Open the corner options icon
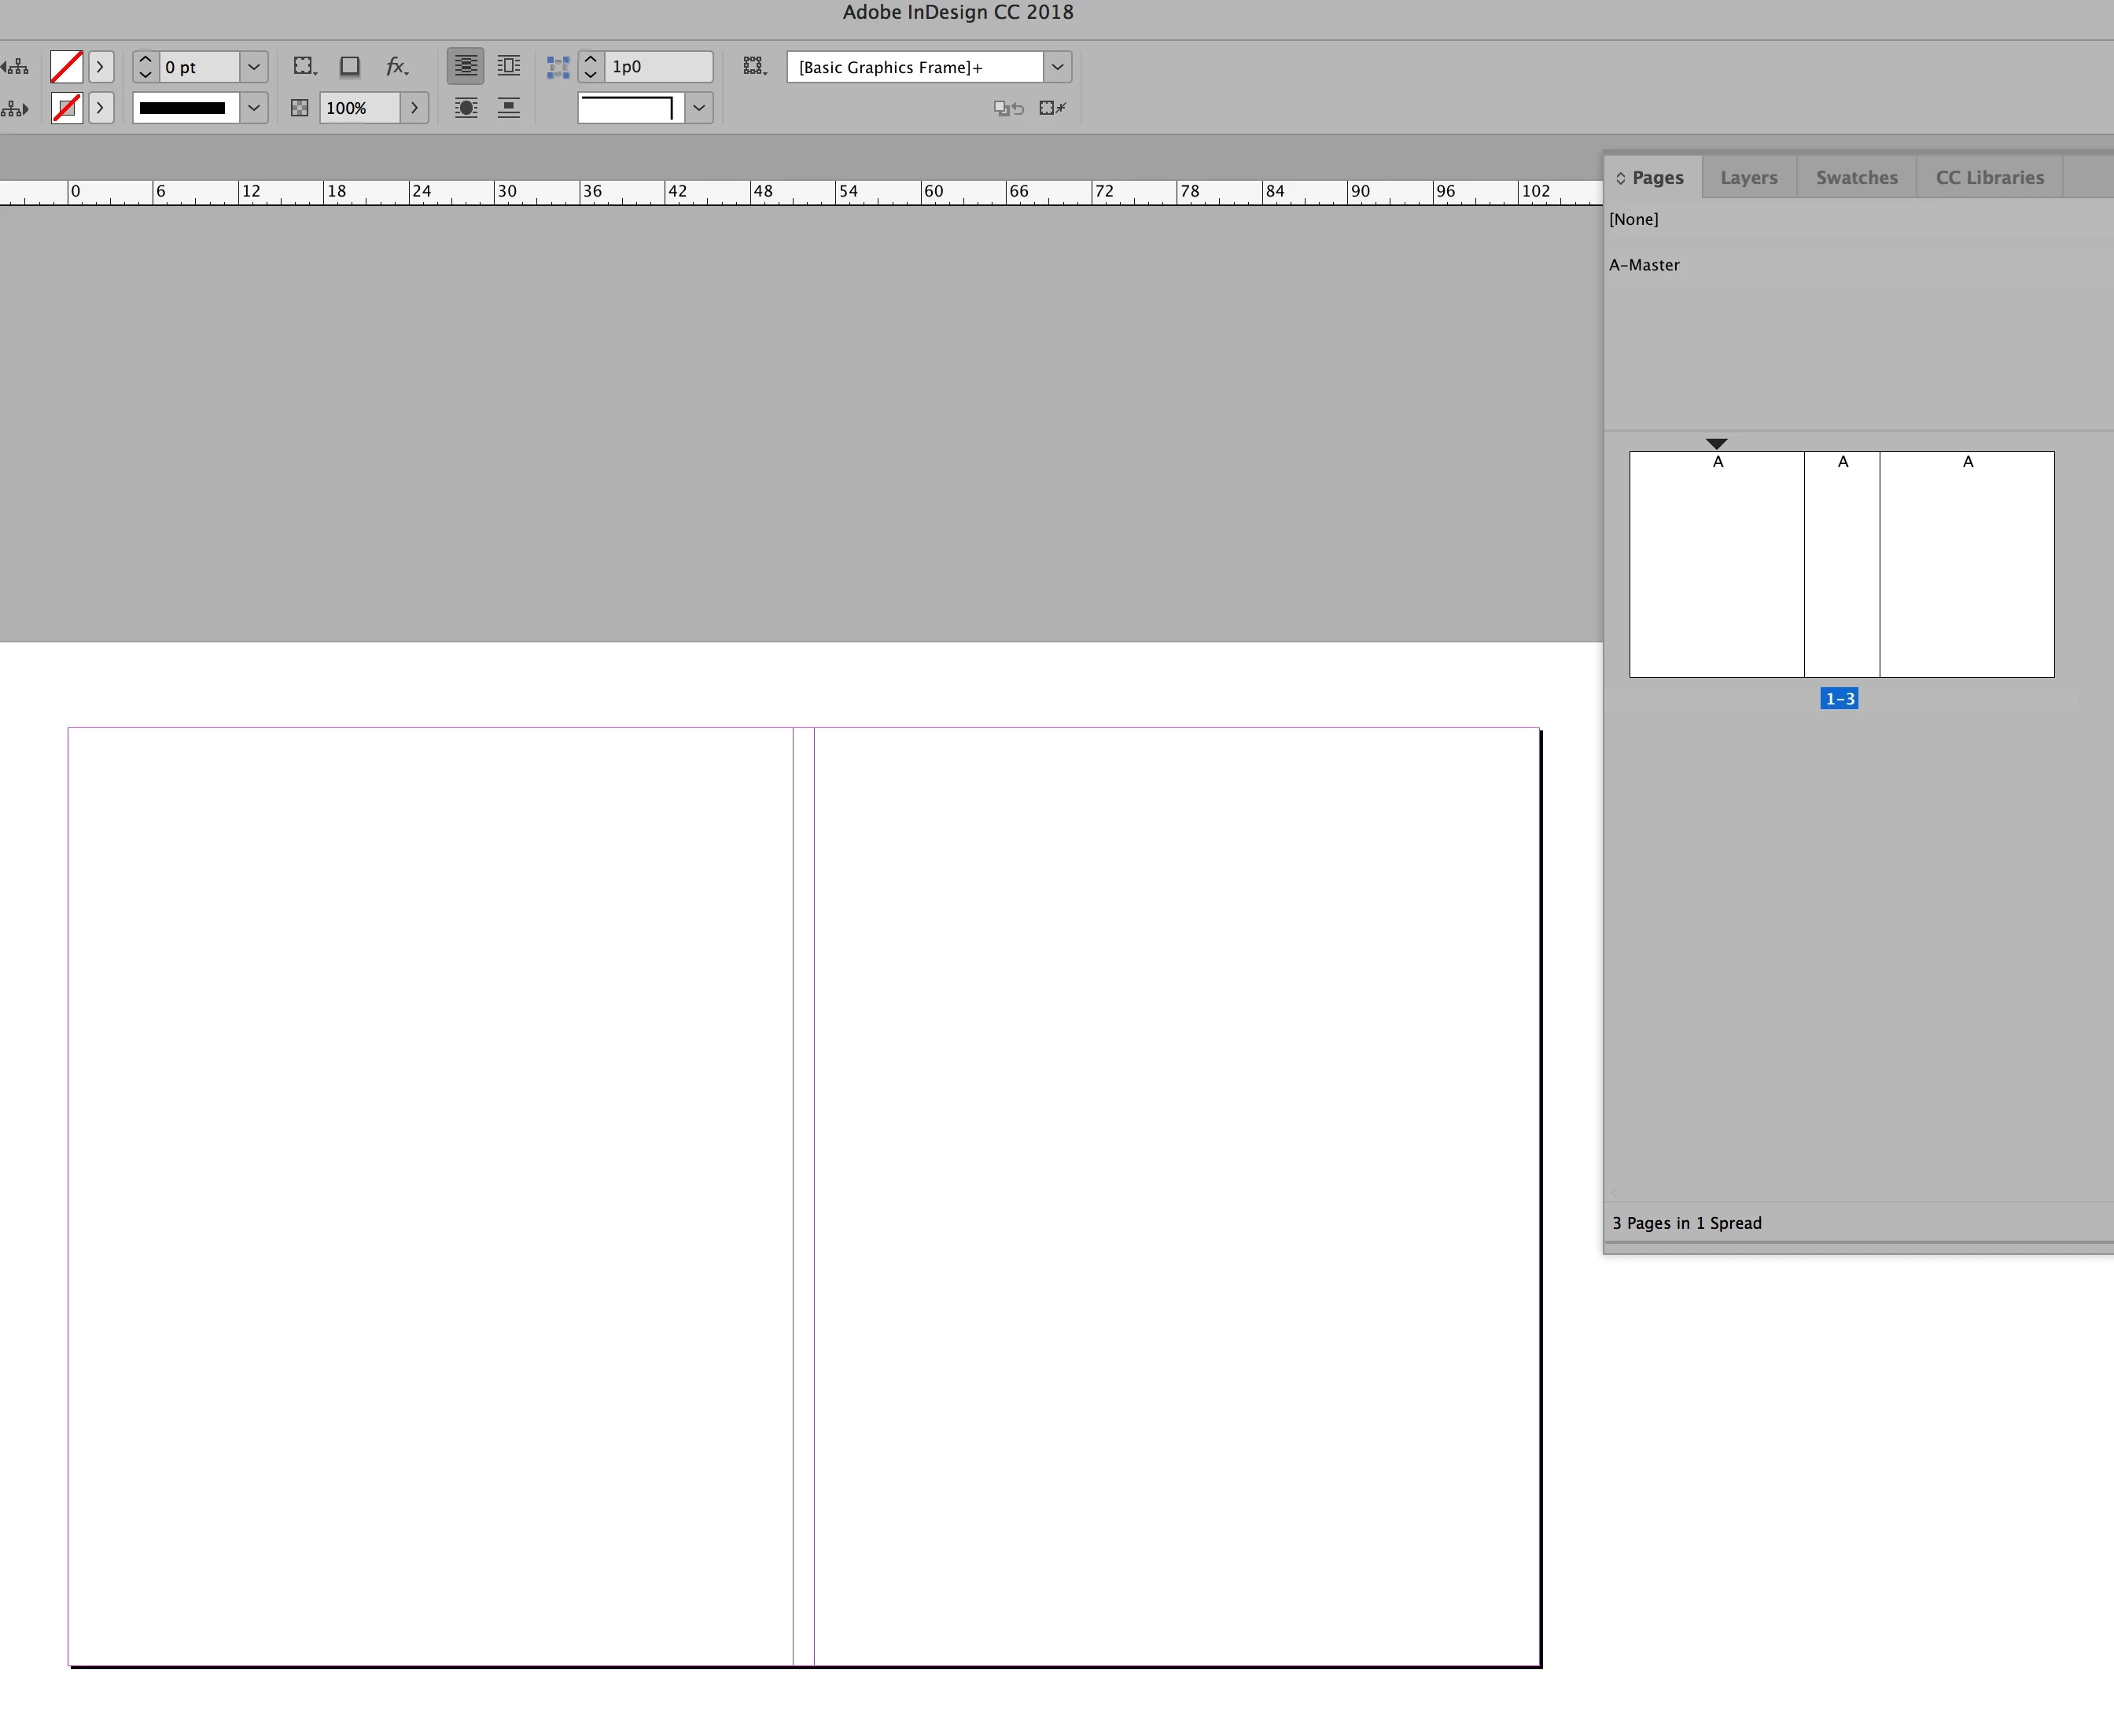 (x=304, y=67)
